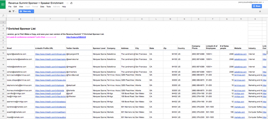Select the Twitter Handle header cell
Screen dimensions: 268x119
click(x=79, y=47)
